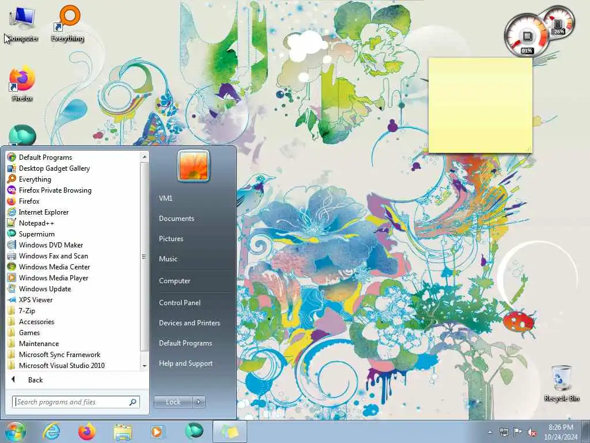The width and height of the screenshot is (590, 443).
Task: Open Windows Media Player from the taskbar
Action: (x=158, y=431)
